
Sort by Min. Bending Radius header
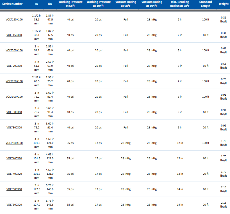tap(180, 4)
